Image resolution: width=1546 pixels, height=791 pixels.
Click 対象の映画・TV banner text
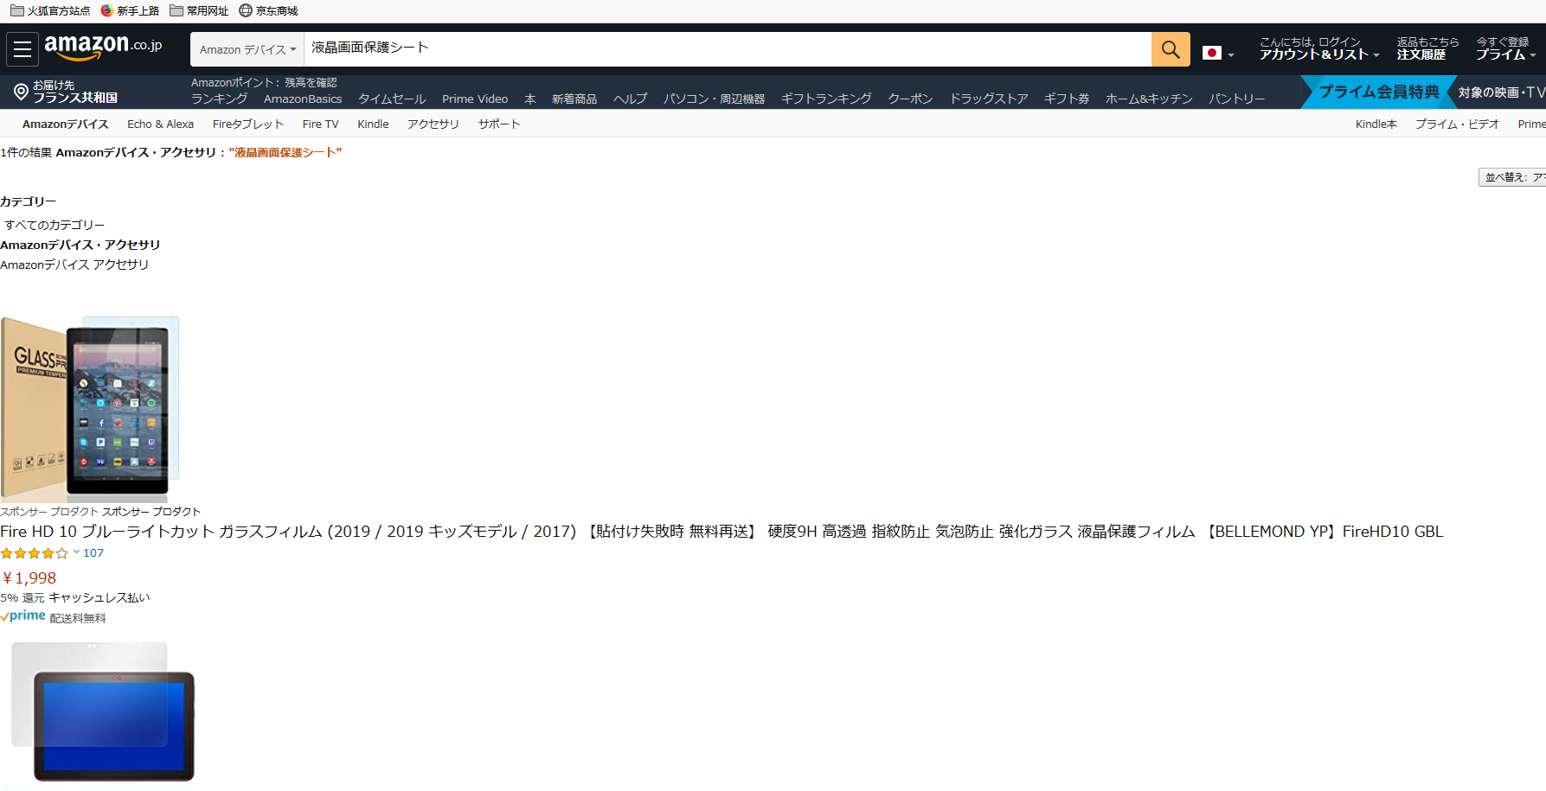[1501, 92]
